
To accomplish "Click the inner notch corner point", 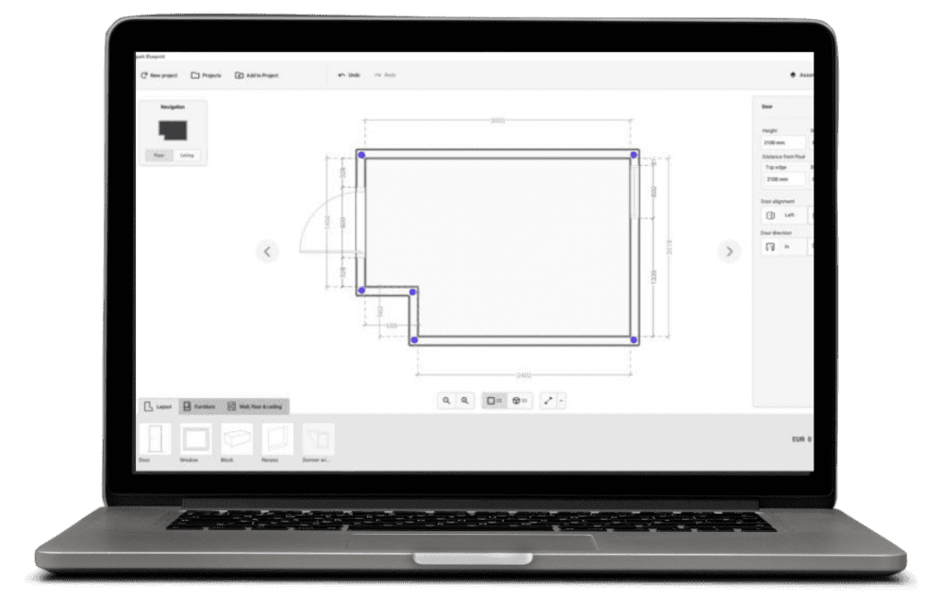I will (412, 293).
